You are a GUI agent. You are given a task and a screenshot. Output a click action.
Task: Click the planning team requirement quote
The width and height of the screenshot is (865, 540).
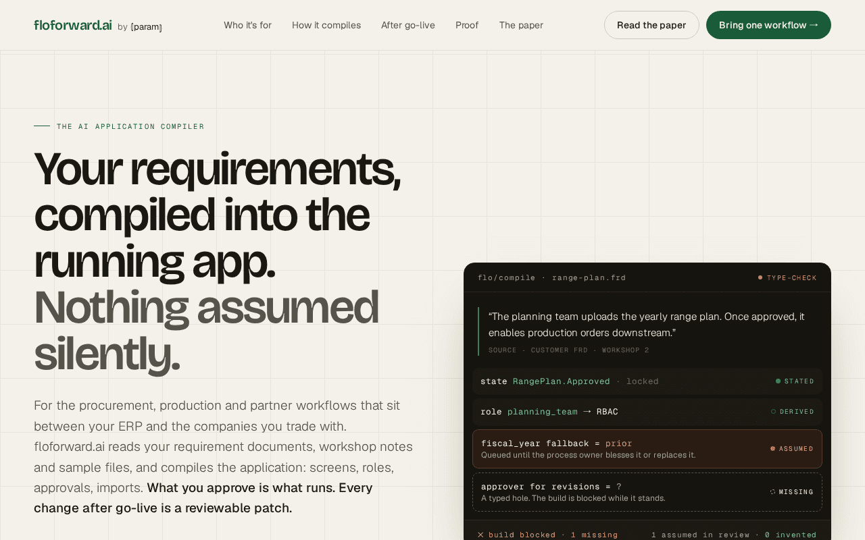[647, 325]
